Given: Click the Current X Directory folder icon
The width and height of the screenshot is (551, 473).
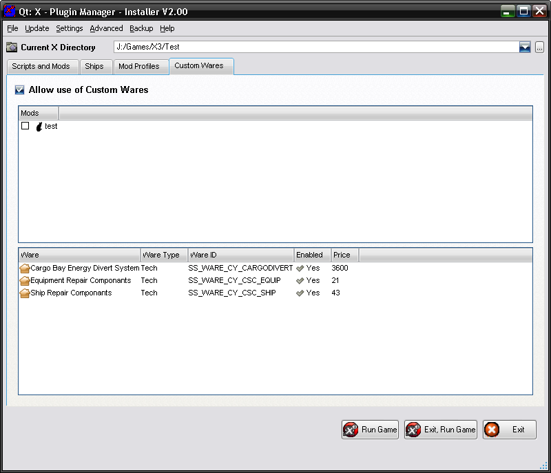Looking at the screenshot, I should click(12, 47).
